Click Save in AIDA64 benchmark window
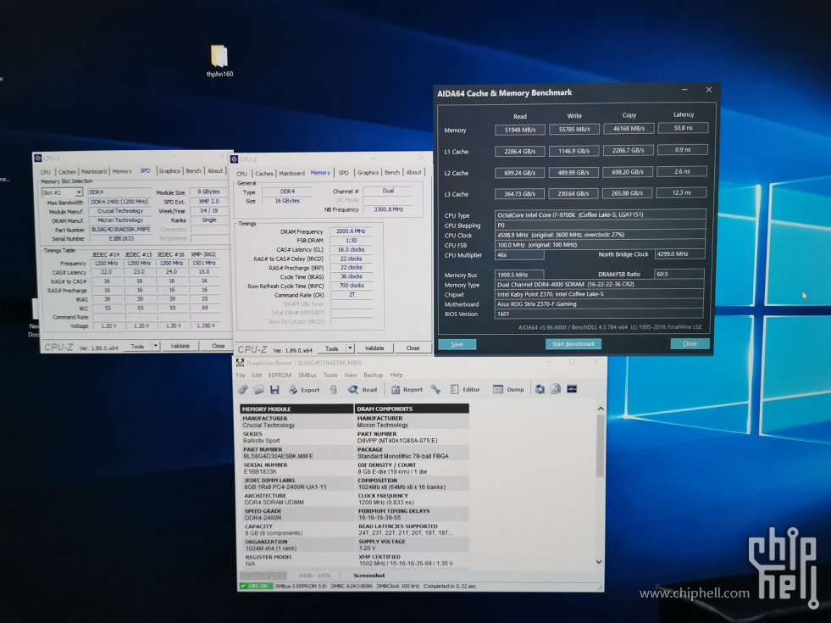Screen dimensions: 831x623 [x=457, y=345]
